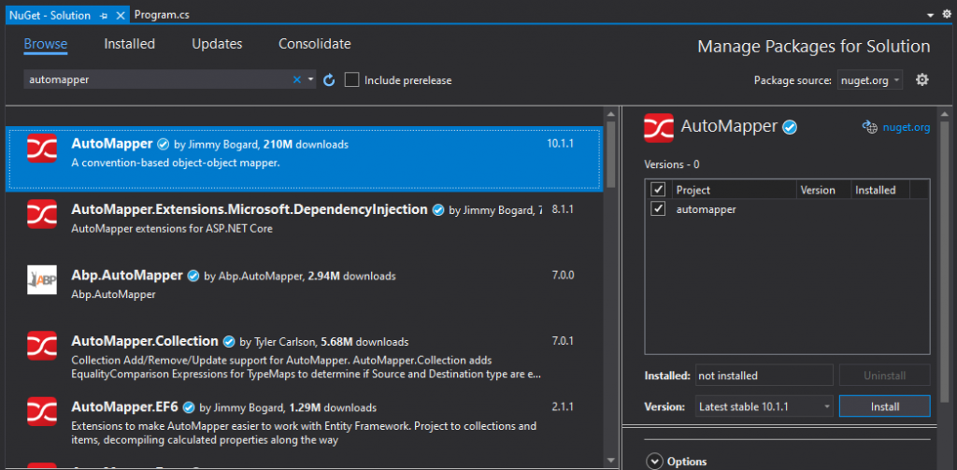
Task: Click the 7.0.0 version of Abp.AutoMapper
Action: pyautogui.click(x=563, y=276)
